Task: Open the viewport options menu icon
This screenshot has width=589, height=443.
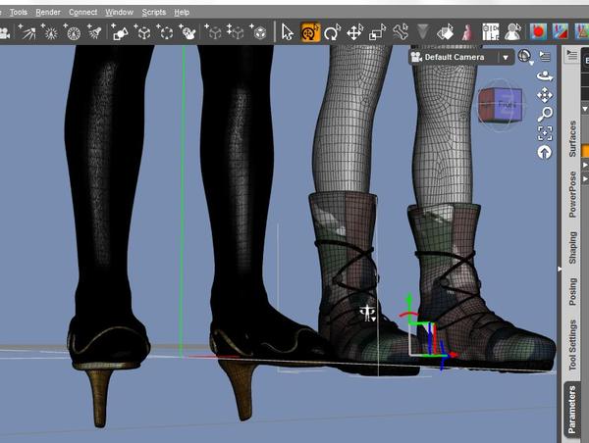Action: click(x=545, y=57)
